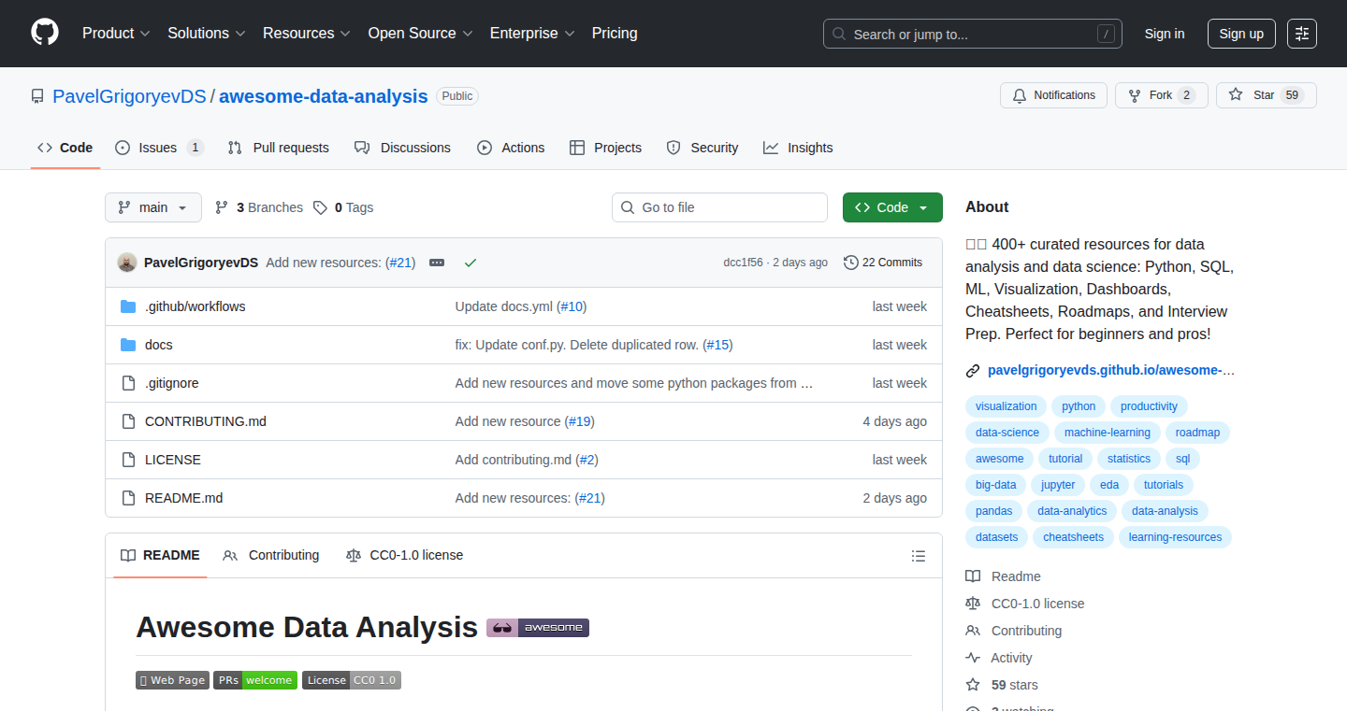Open commit hash dcc1f56

[x=744, y=263]
